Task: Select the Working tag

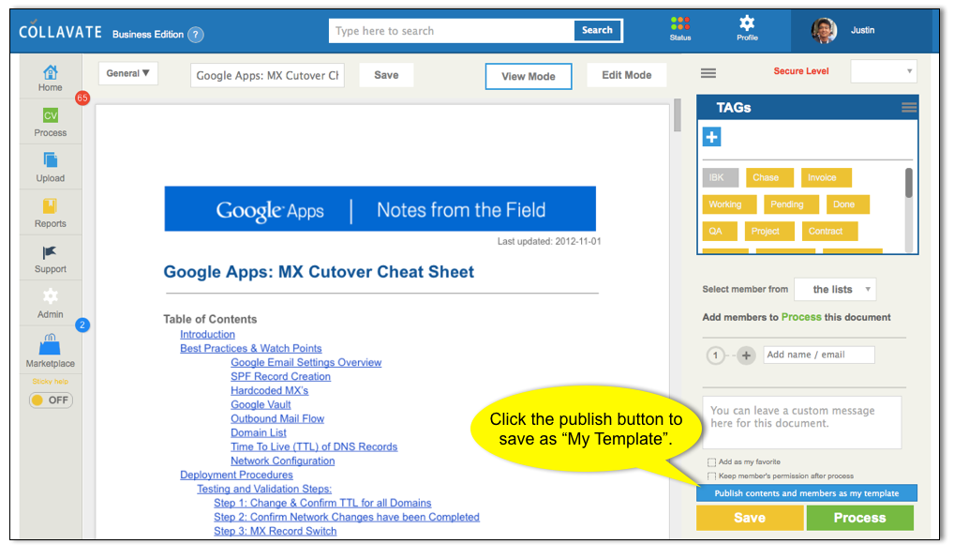Action: (x=729, y=204)
